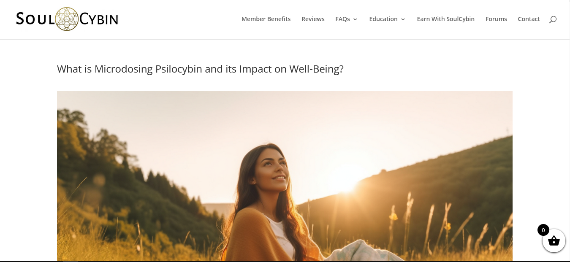This screenshot has width=570, height=262.
Task: Visit Earn With SoulCybin page
Action: [x=445, y=19]
